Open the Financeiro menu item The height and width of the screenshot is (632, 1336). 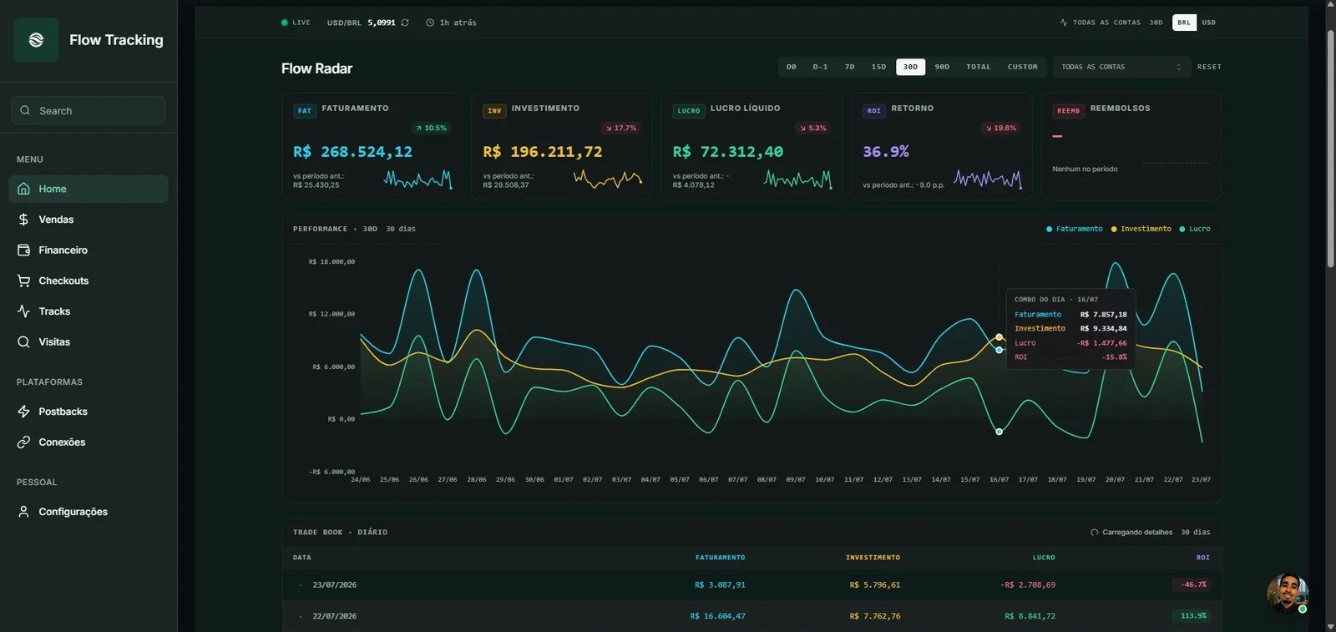pos(89,250)
